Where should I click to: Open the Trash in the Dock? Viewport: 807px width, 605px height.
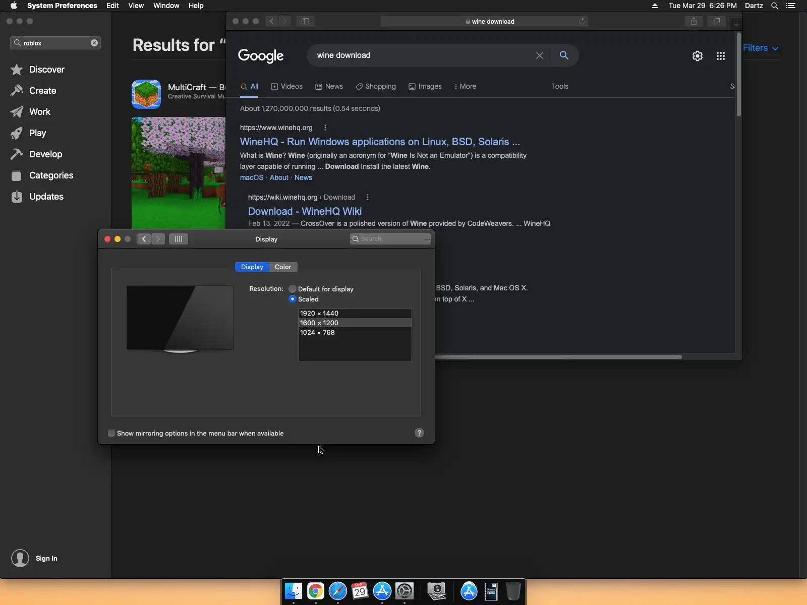[x=513, y=591]
